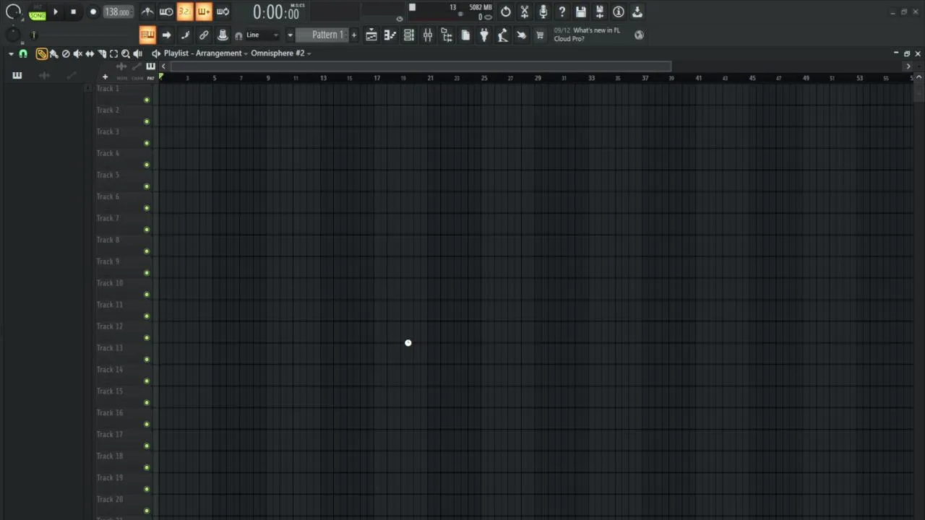925x520 pixels.
Task: Mute Track 1 with its green dot
Action: (147, 100)
